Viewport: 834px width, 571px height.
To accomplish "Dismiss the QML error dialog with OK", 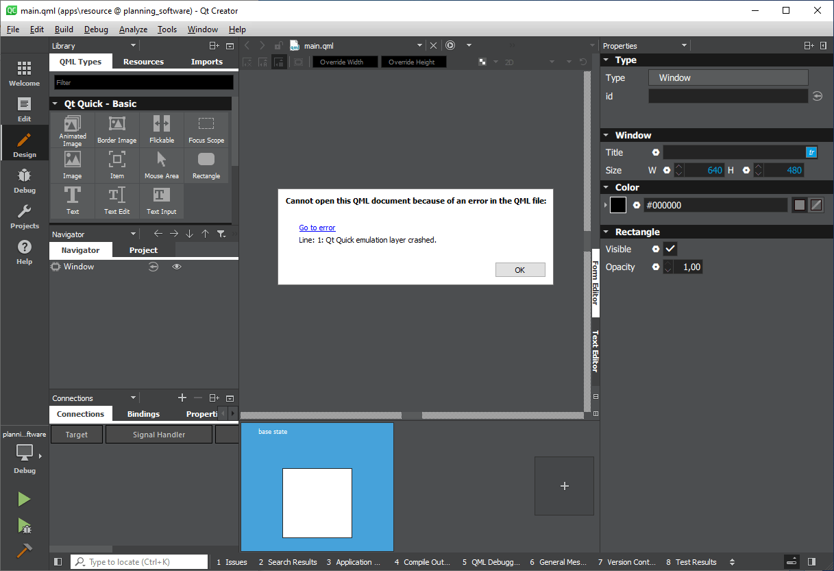I will click(520, 269).
